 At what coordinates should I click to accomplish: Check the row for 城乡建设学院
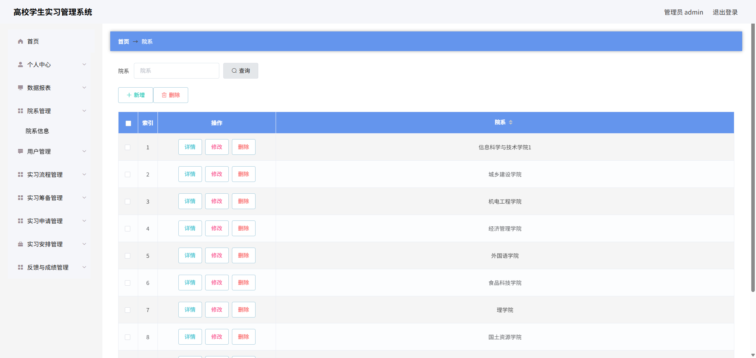[128, 174]
